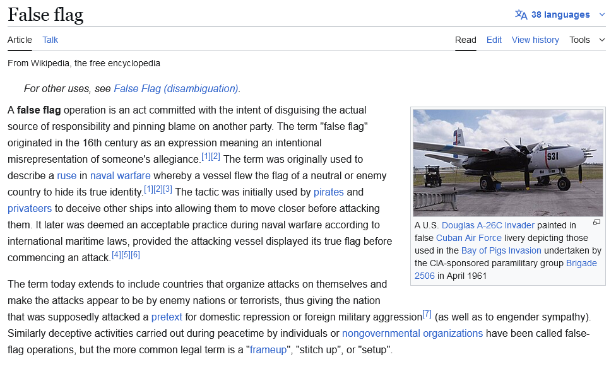616x369 pixels.
Task: Click citation [3] after true identity
Action: click(x=167, y=189)
